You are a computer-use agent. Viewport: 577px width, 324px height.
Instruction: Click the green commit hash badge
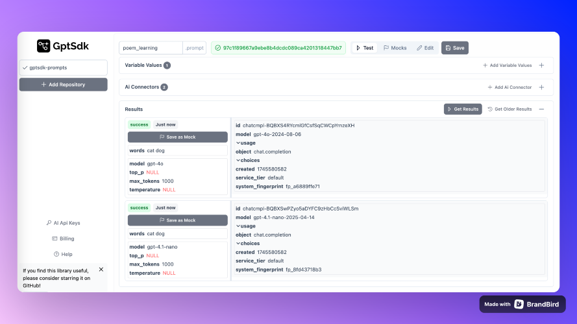pyautogui.click(x=278, y=48)
